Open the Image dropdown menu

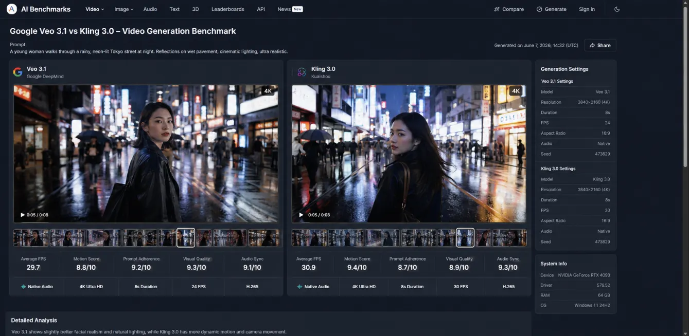coord(123,9)
